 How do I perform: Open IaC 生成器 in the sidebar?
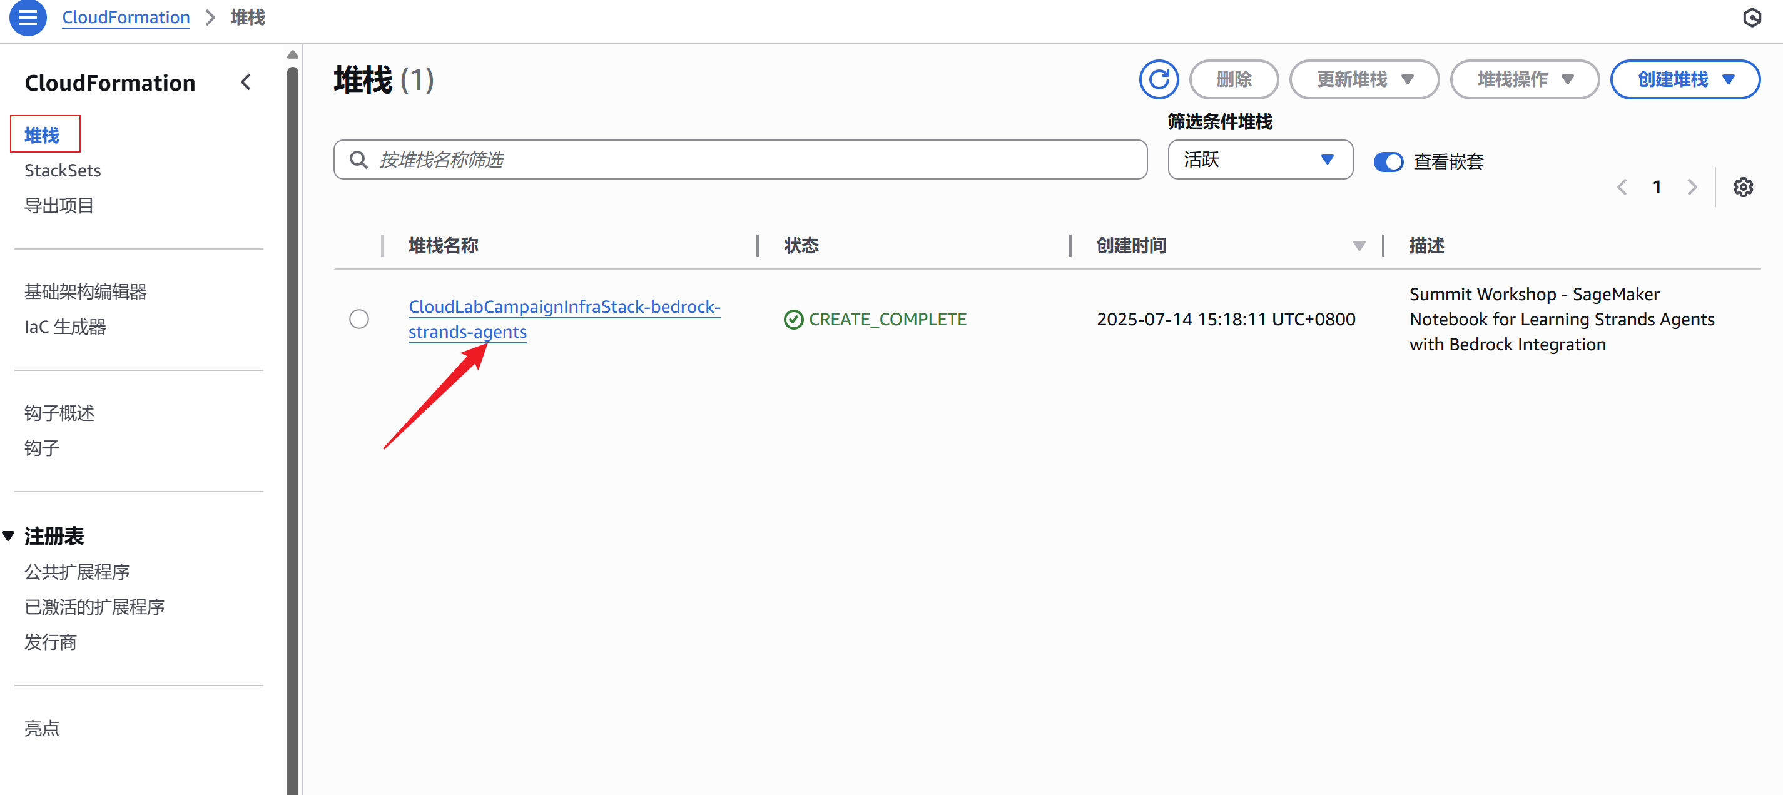(x=65, y=327)
